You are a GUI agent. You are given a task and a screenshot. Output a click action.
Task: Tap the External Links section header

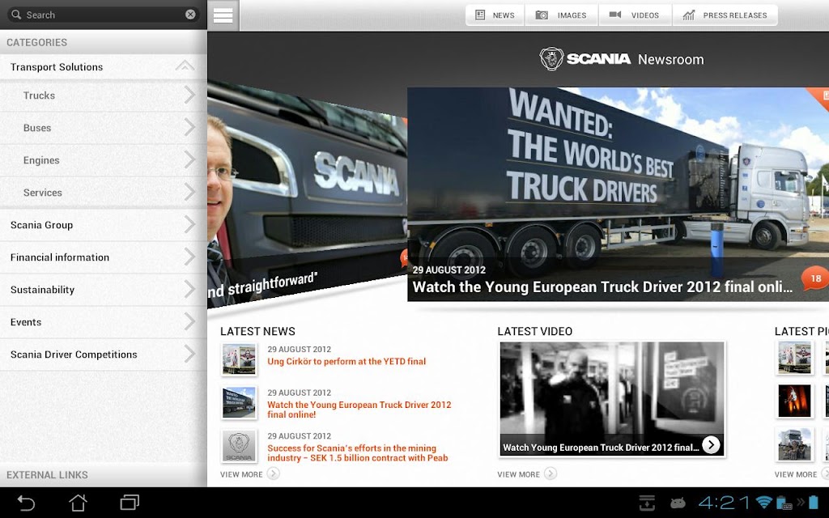(103, 474)
